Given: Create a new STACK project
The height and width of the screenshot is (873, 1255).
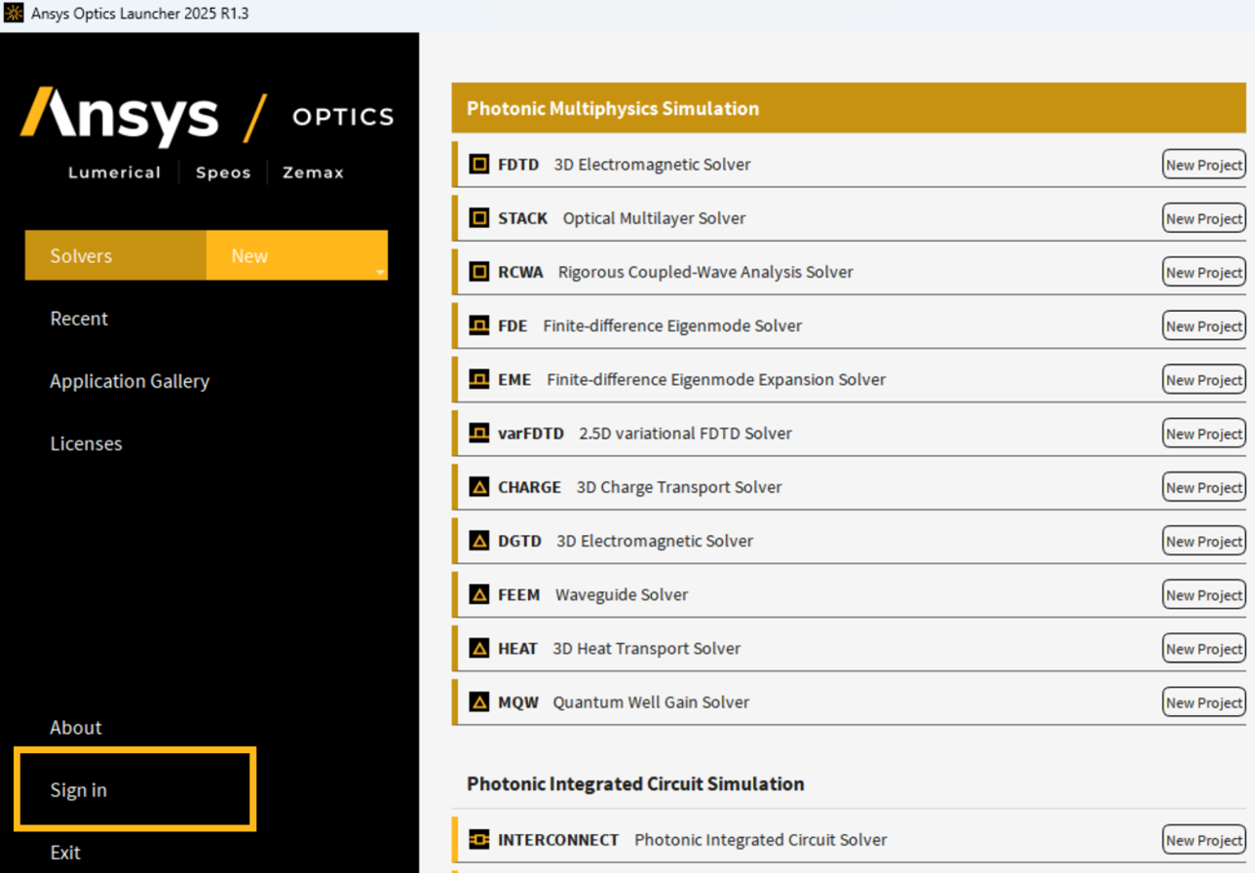Looking at the screenshot, I should pos(1204,218).
